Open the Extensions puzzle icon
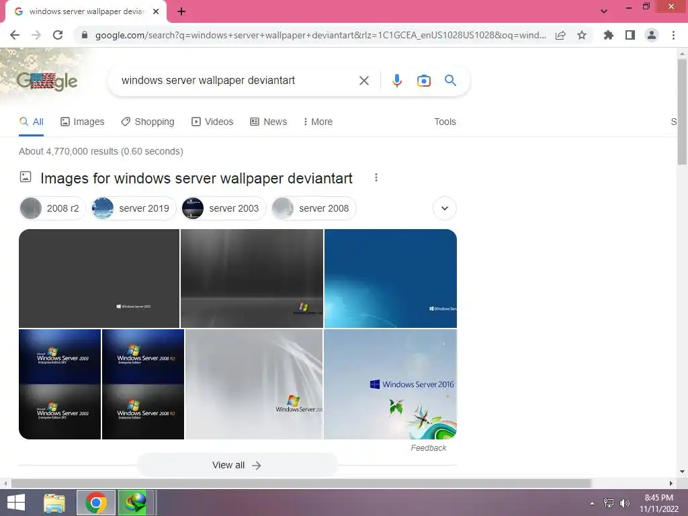 pyautogui.click(x=608, y=35)
